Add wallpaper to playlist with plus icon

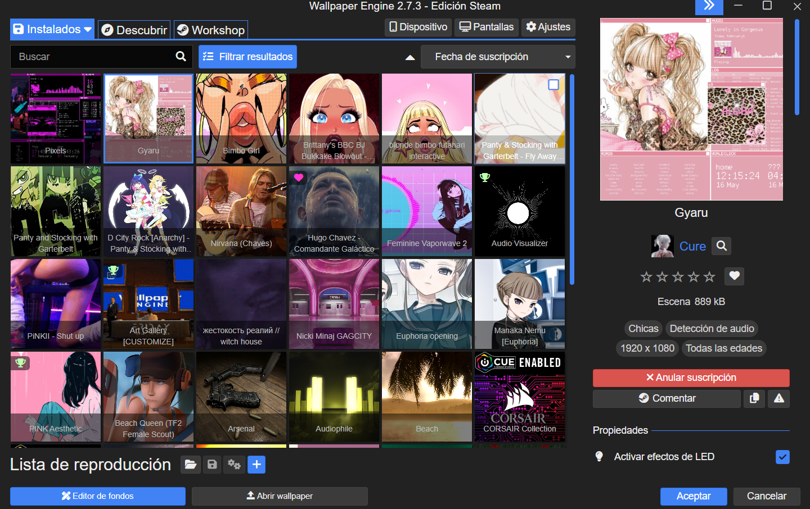pos(256,465)
